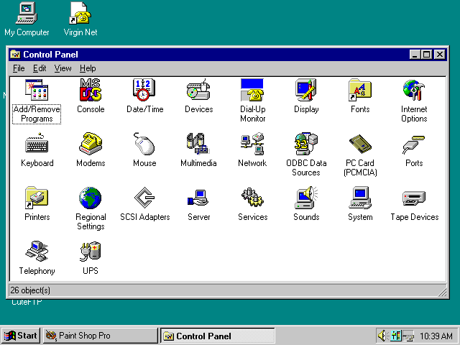The width and height of the screenshot is (460, 345).
Task: Open the View menu
Action: [x=63, y=68]
